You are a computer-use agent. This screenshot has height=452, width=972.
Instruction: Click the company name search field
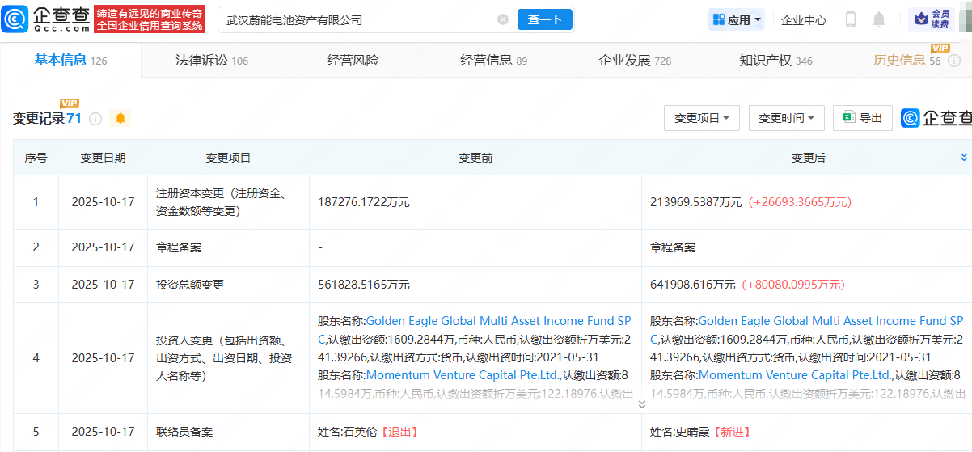tap(356, 19)
